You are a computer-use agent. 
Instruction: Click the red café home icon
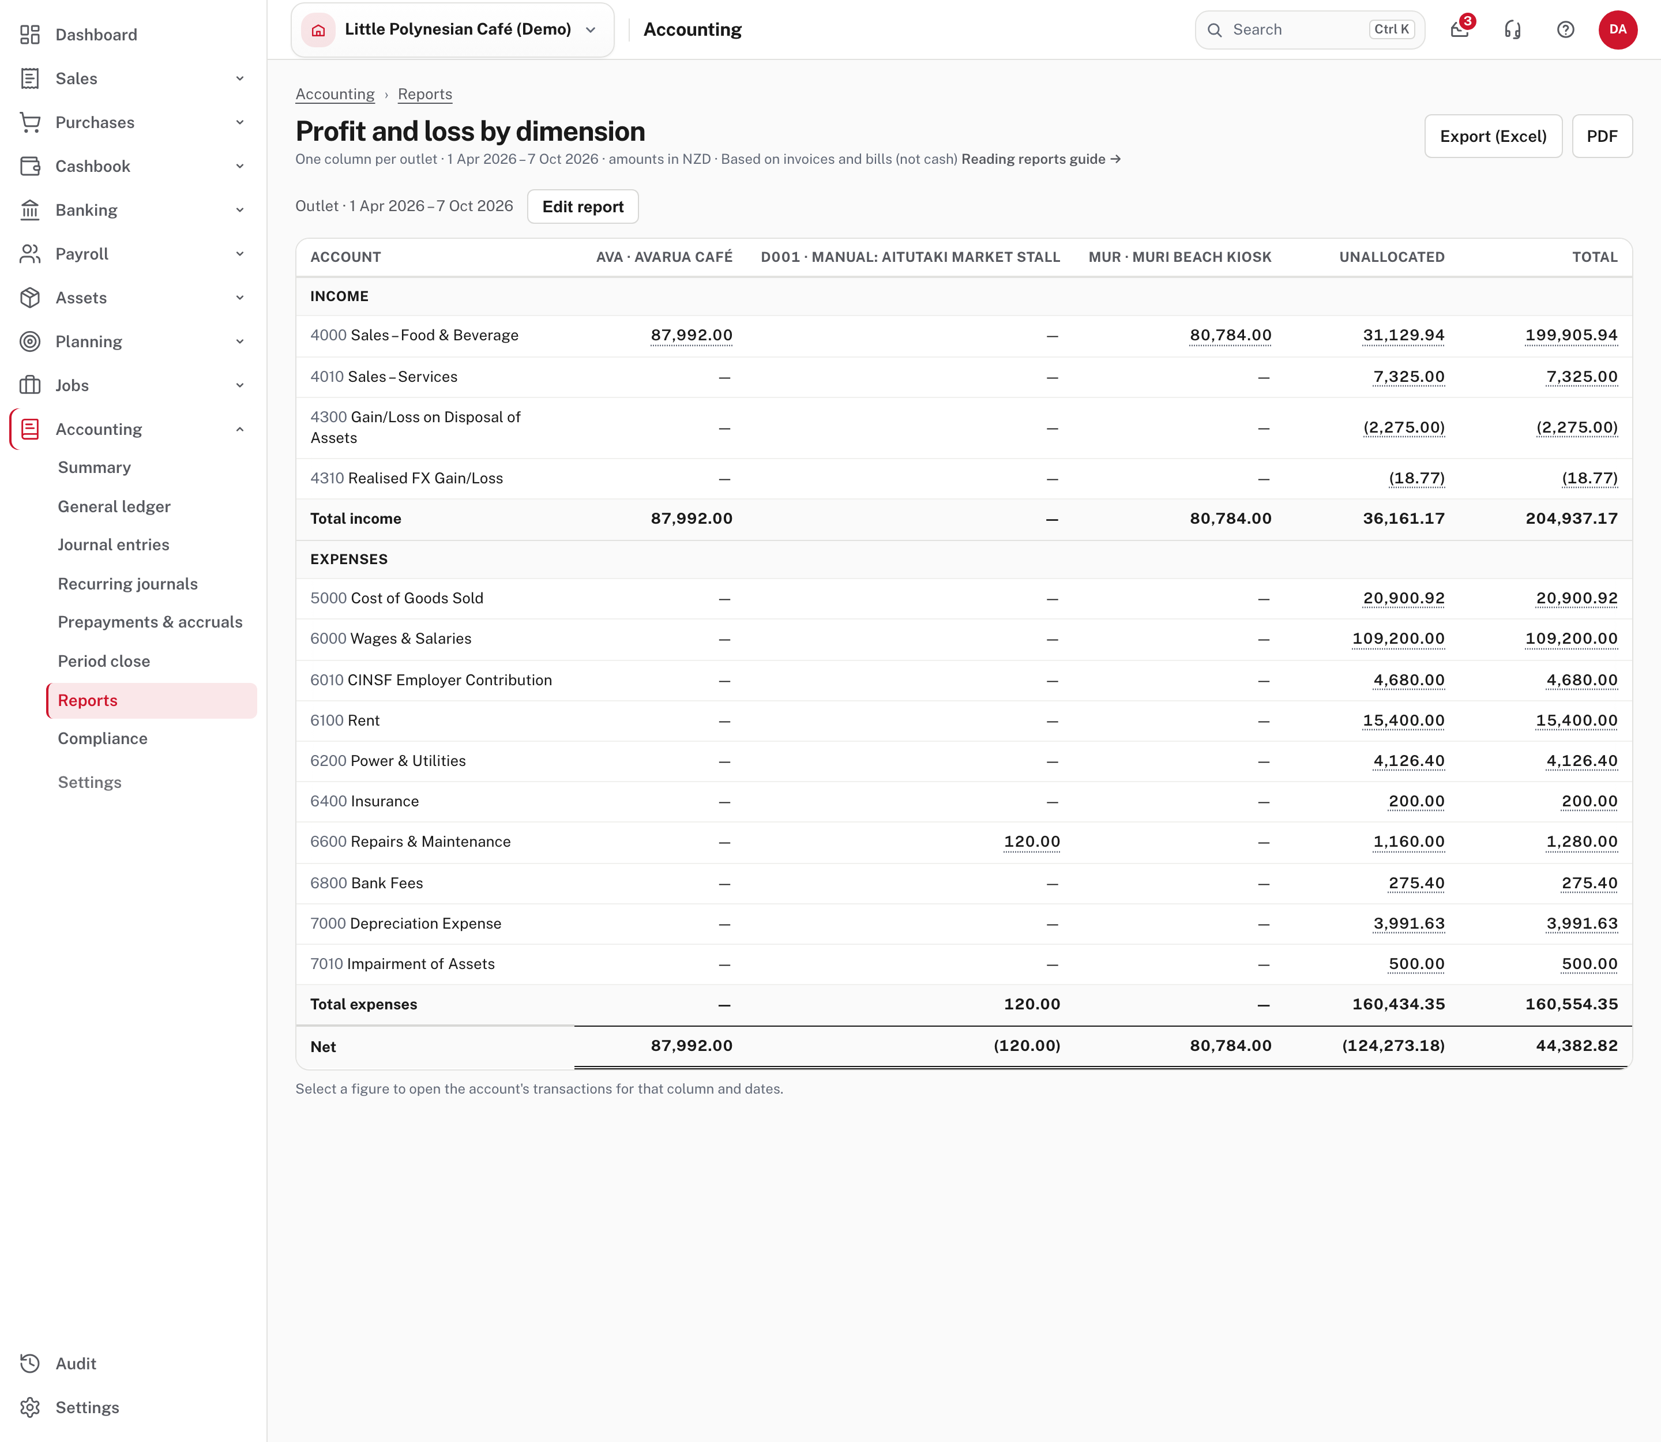[319, 30]
